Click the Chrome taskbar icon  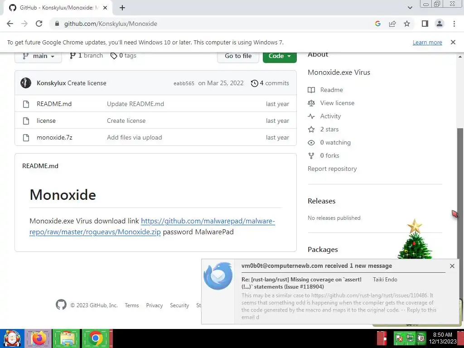tap(95, 338)
